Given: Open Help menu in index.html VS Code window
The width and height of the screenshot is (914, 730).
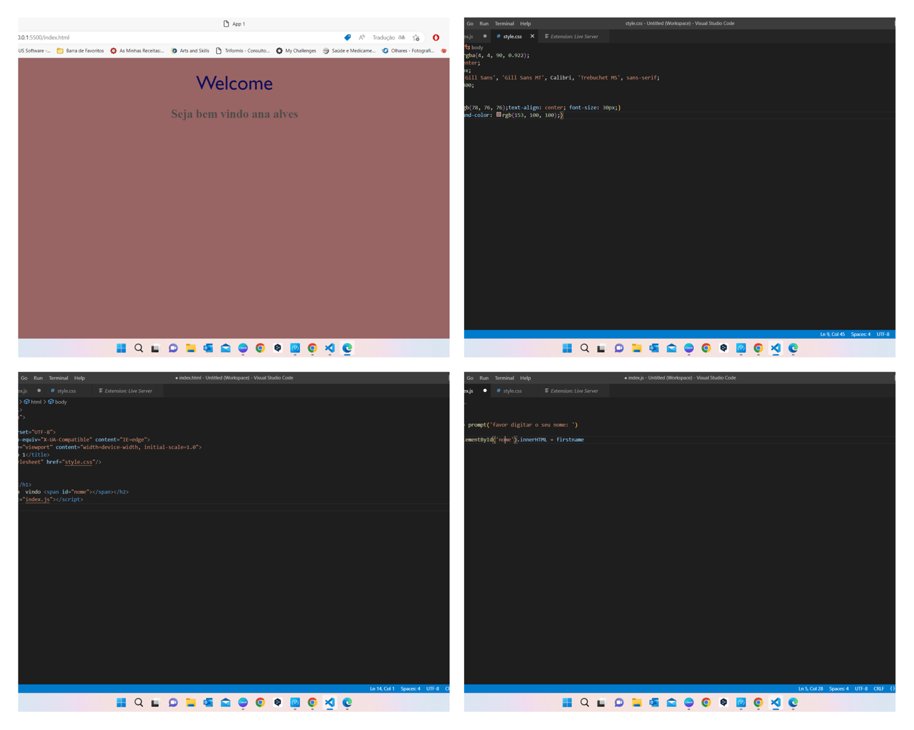Looking at the screenshot, I should click(x=79, y=378).
